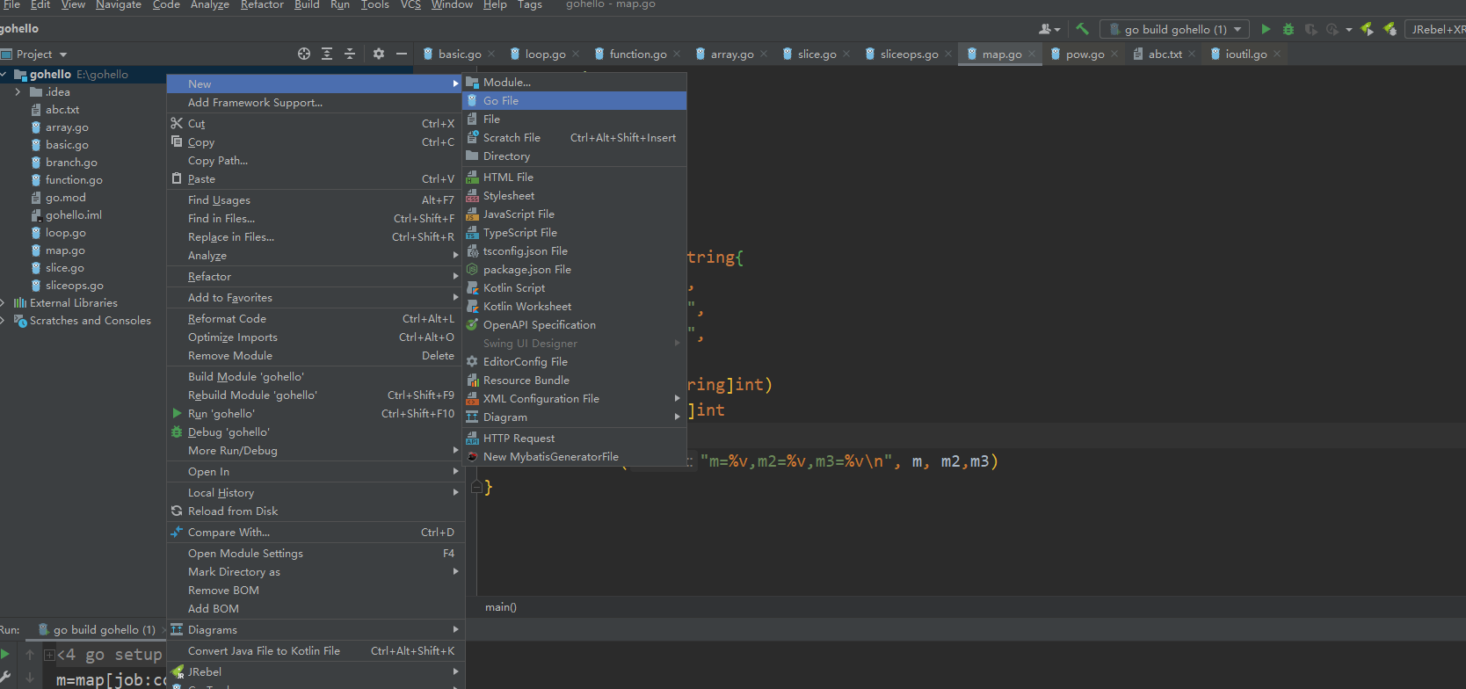Screen dimensions: 1466x689
Task: Select Kotlin Script in New submenu
Action: point(575,288)
